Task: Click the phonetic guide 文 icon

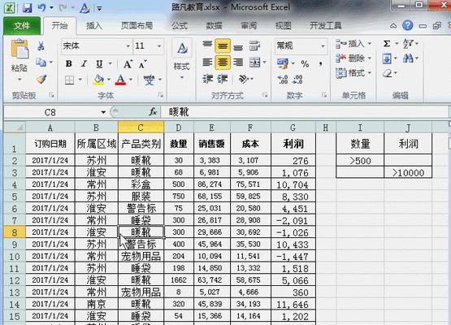Action: click(x=149, y=80)
